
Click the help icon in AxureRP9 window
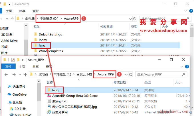click(x=191, y=11)
